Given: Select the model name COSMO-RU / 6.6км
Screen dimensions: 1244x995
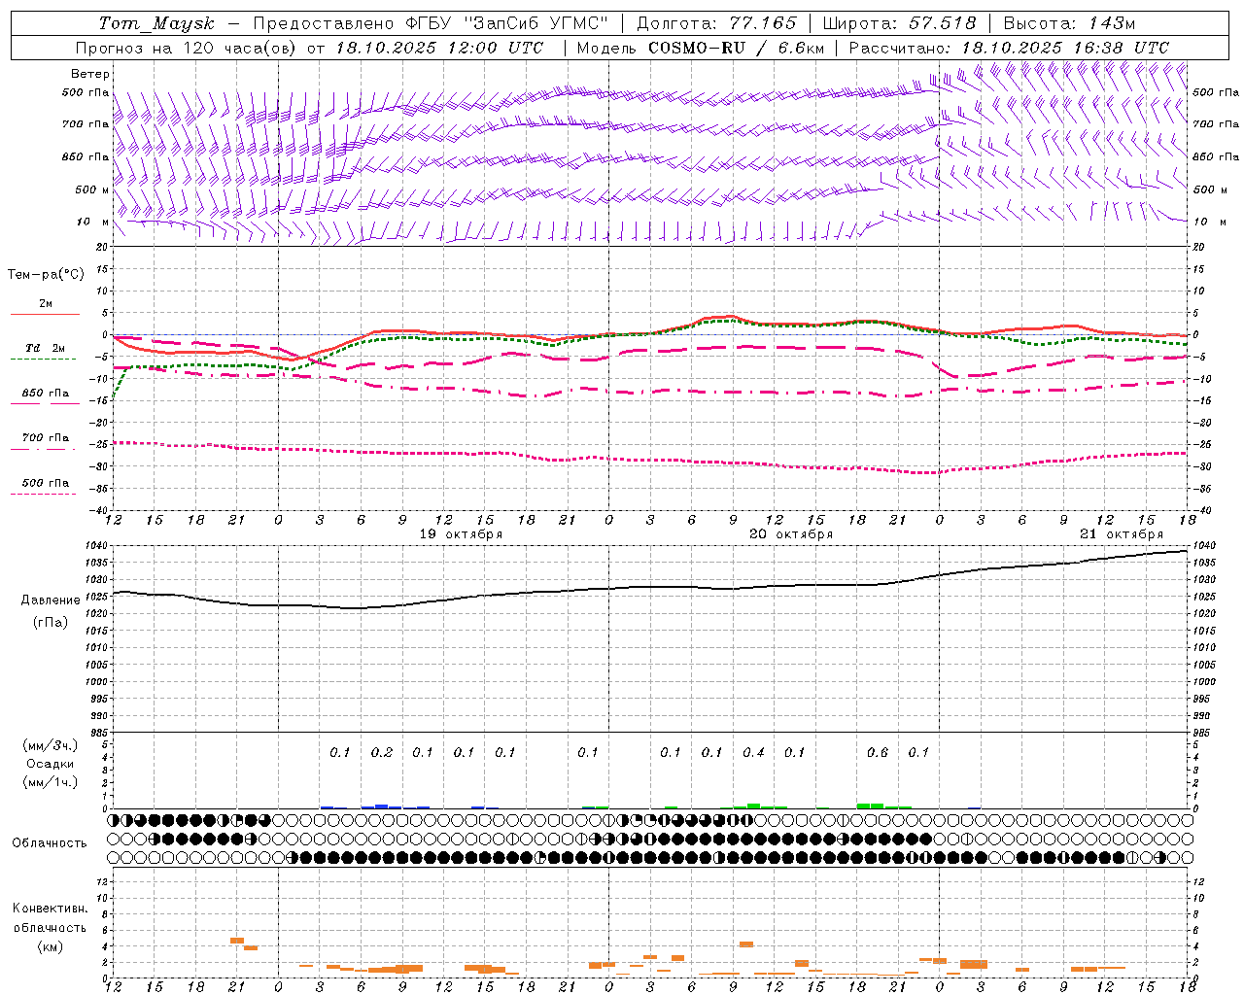Looking at the screenshot, I should click(x=736, y=48).
